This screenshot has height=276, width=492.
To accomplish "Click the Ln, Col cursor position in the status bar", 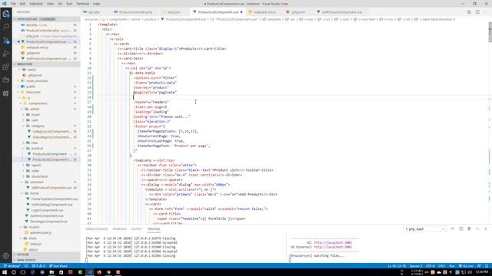I will [397, 266].
